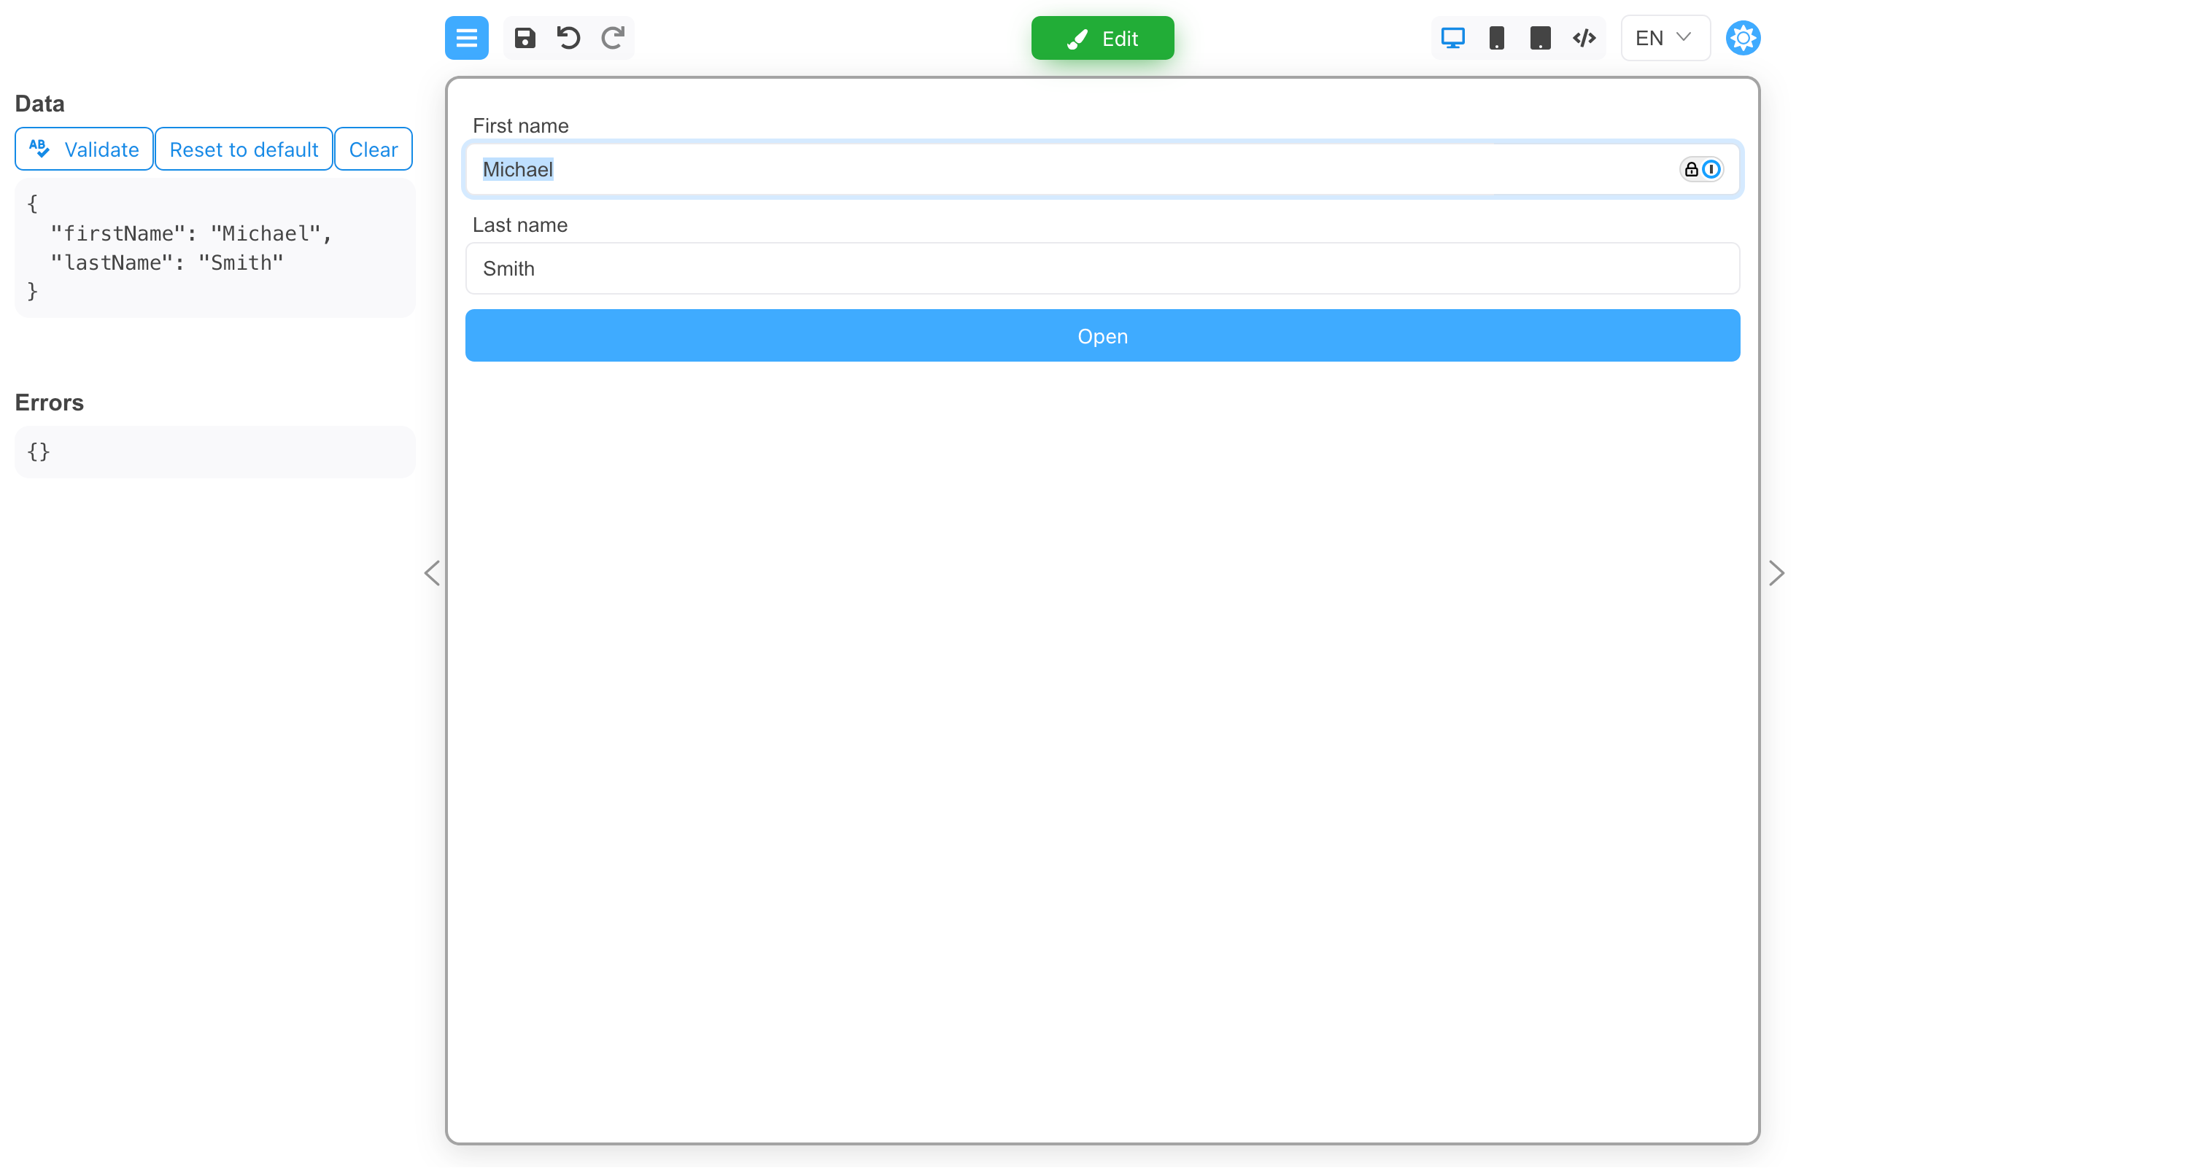This screenshot has height=1168, width=2206.
Task: Switch preview to phone view
Action: [x=1496, y=38]
